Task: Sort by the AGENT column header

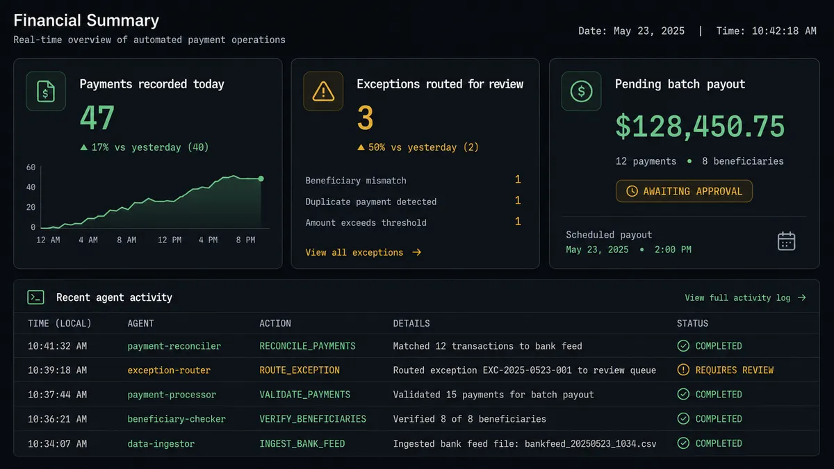Action: tap(141, 323)
